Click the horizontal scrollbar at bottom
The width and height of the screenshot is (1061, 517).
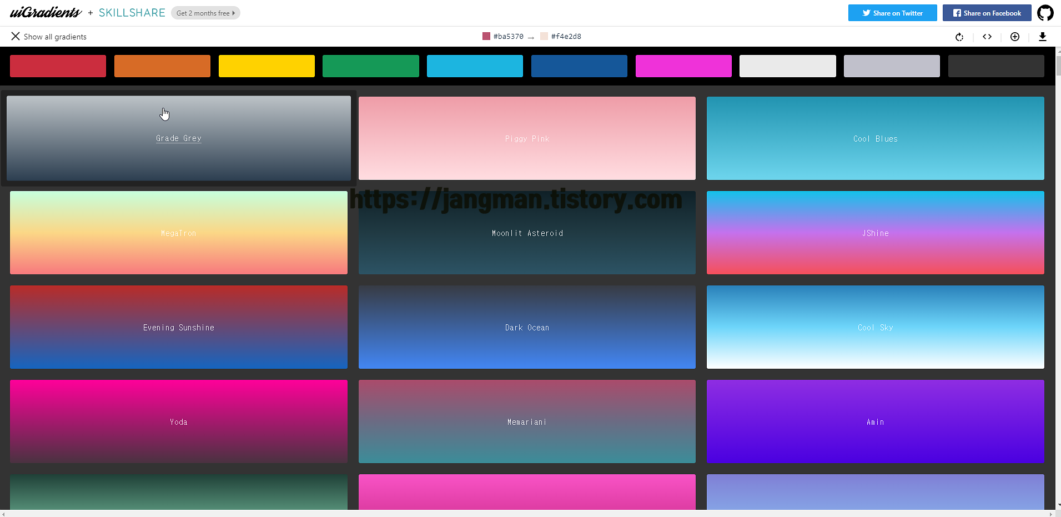point(527,514)
